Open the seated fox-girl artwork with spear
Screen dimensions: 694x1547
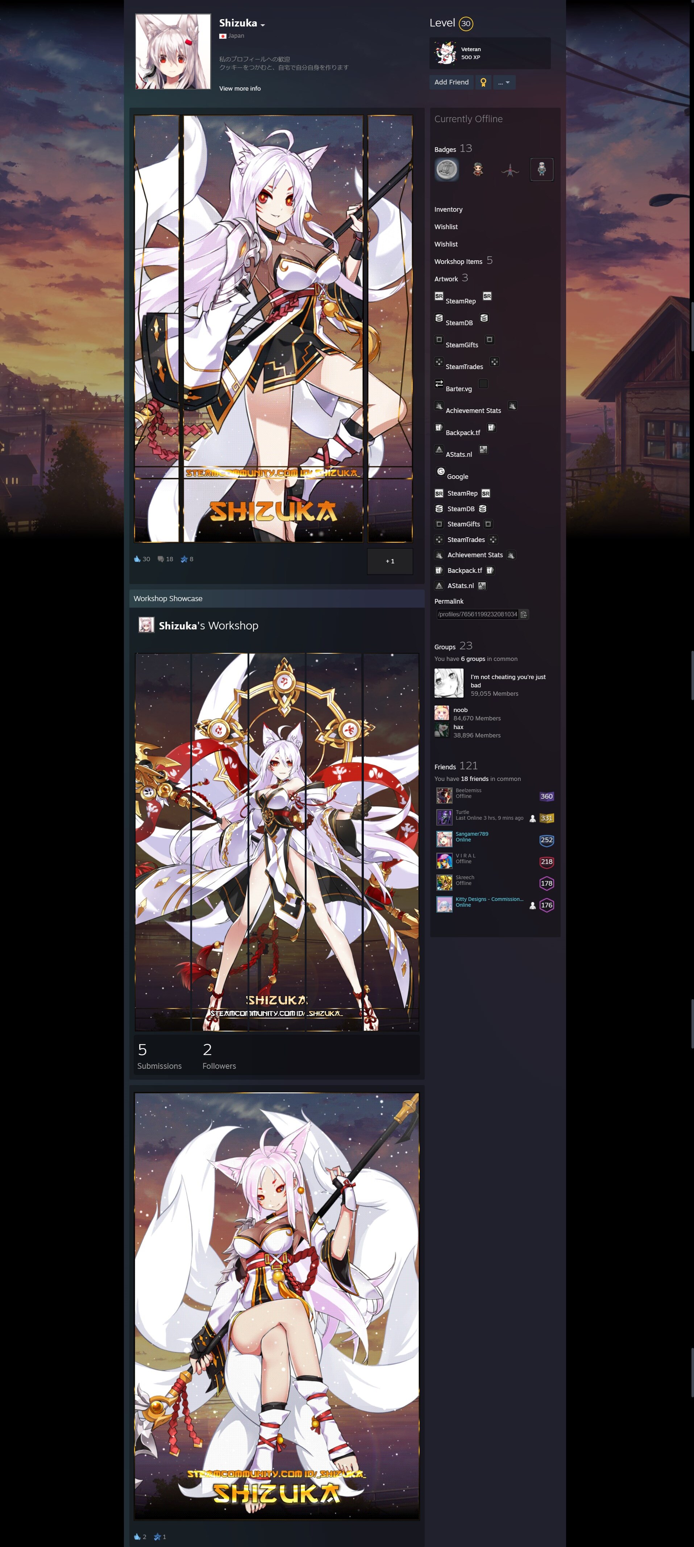click(277, 1306)
